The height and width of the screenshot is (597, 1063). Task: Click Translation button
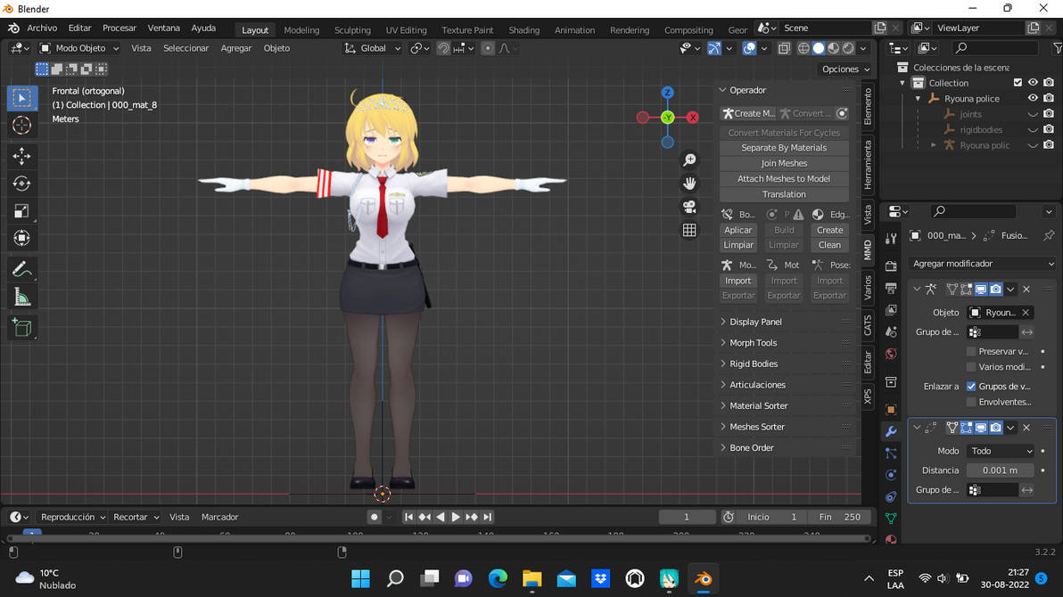784,194
